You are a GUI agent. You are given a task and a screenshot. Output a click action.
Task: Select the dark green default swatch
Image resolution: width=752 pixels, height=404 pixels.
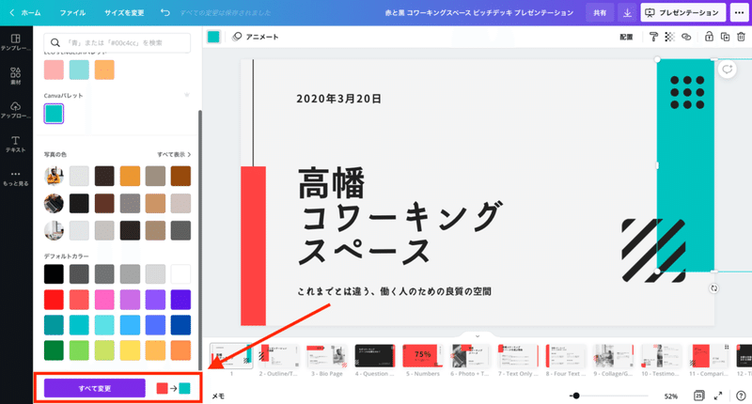pyautogui.click(x=54, y=350)
